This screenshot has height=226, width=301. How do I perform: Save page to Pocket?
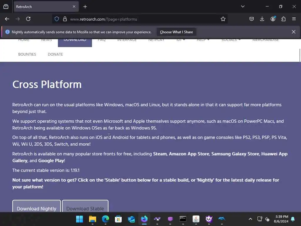click(252, 19)
